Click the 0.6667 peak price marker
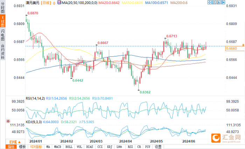Viewport: 245px width, 149px height. click(103, 43)
